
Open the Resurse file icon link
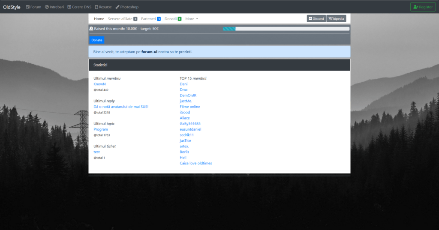pyautogui.click(x=96, y=7)
